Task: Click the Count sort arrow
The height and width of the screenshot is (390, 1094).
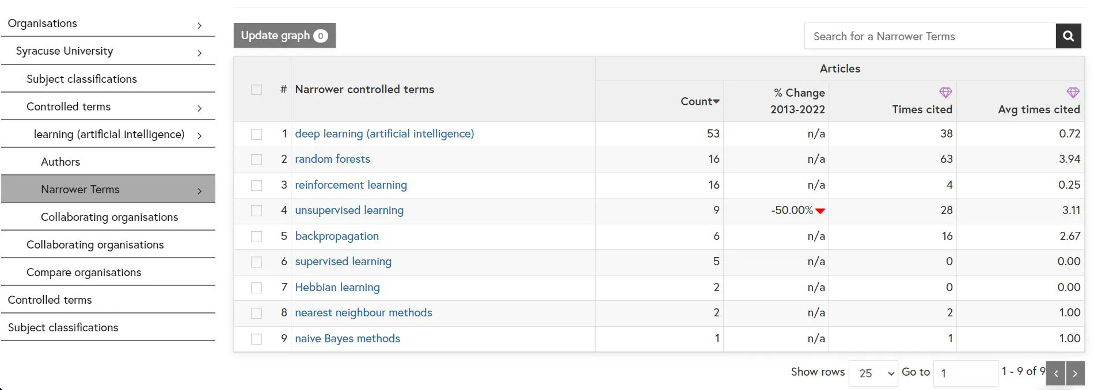Action: pyautogui.click(x=716, y=102)
